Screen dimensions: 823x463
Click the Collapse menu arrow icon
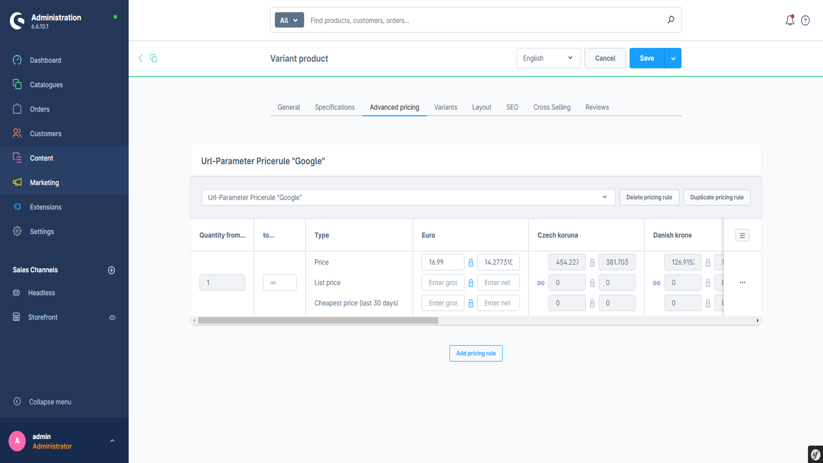pos(17,401)
